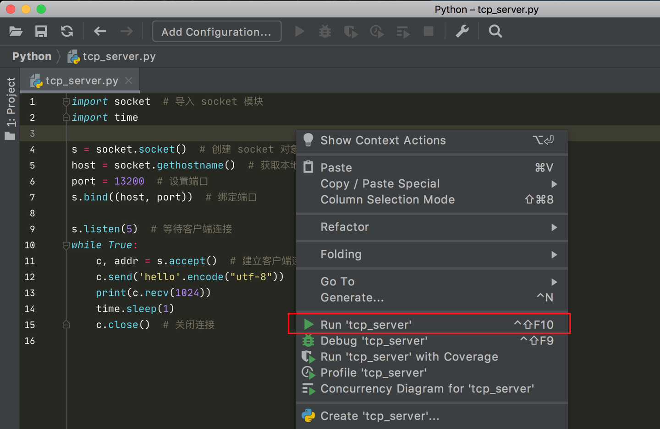Viewport: 660px width, 429px height.
Task: Collapse the while True code block
Action: 66,245
